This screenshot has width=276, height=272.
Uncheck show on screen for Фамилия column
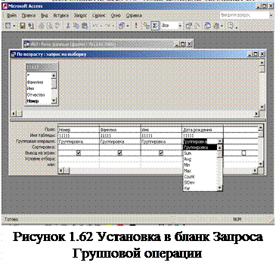pos(119,153)
